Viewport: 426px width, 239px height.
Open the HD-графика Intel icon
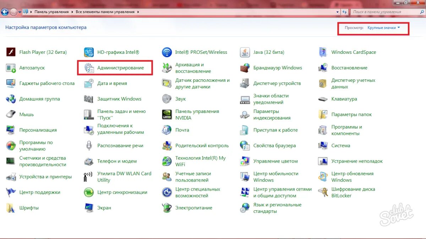point(89,52)
